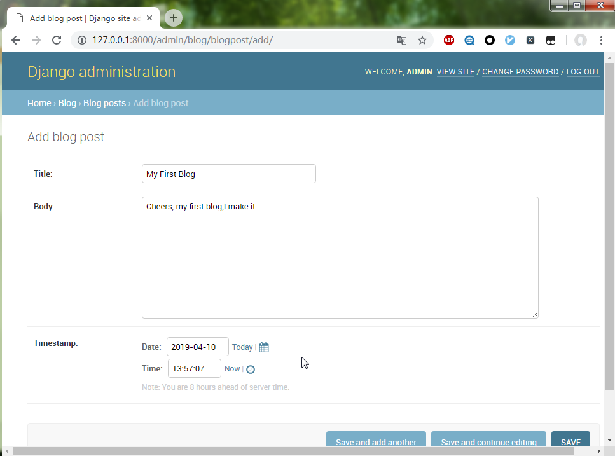Click Save and add another button

(x=376, y=439)
